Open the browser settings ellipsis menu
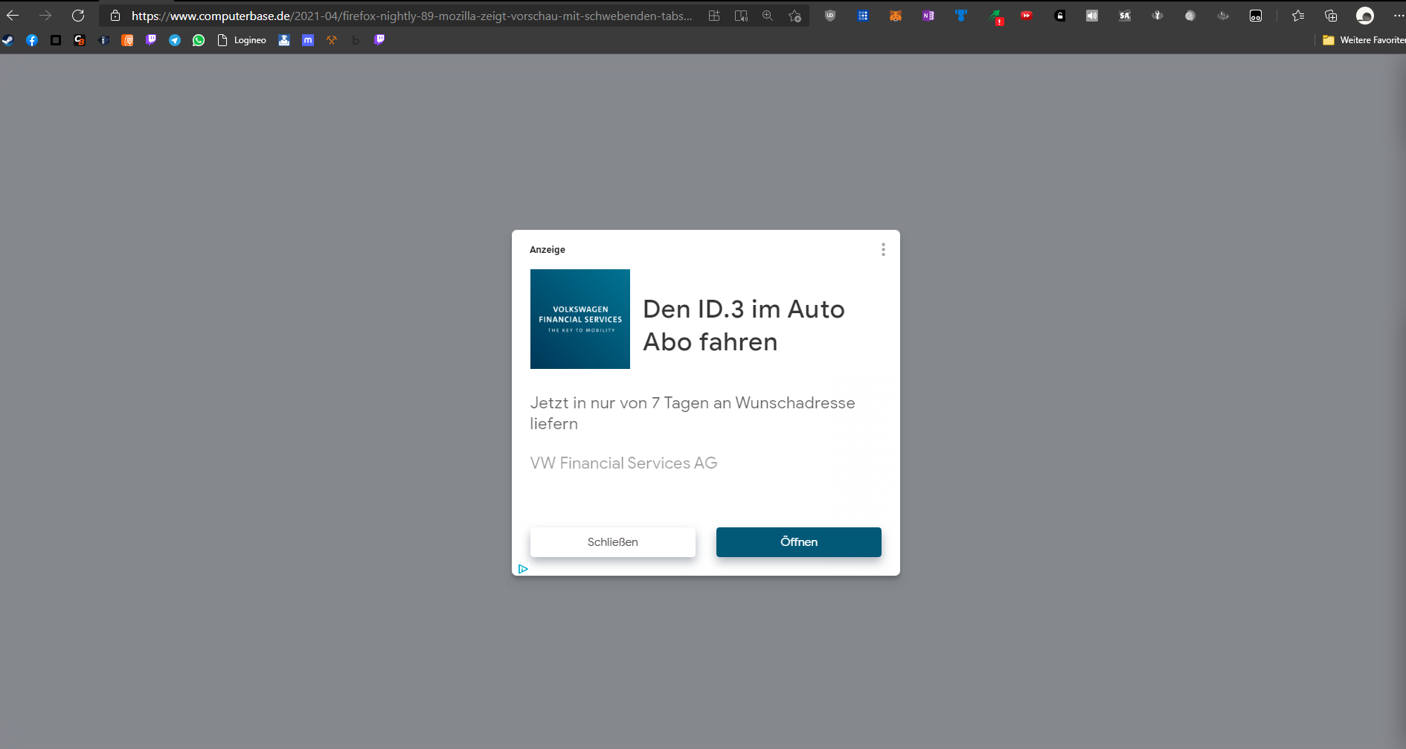The height and width of the screenshot is (749, 1406). click(1399, 16)
